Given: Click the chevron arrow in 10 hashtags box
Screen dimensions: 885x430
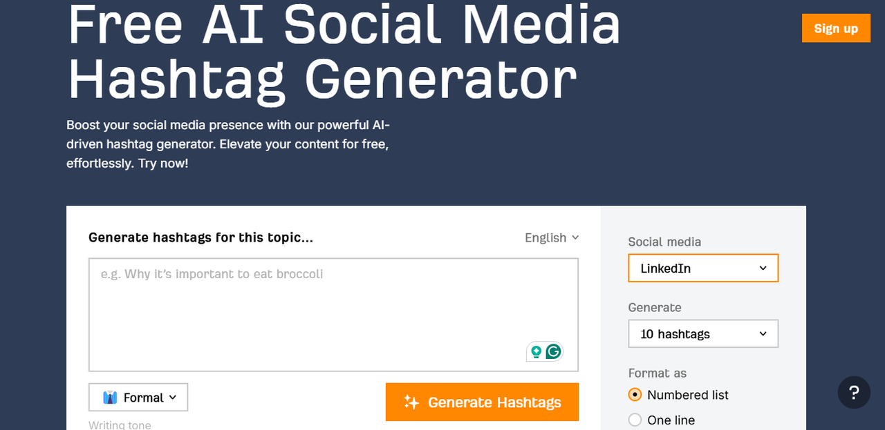Looking at the screenshot, I should 763,334.
